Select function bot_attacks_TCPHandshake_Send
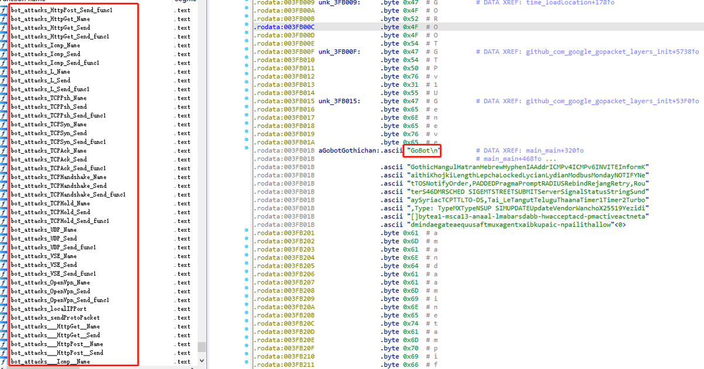The width and height of the screenshot is (704, 369). point(59,186)
